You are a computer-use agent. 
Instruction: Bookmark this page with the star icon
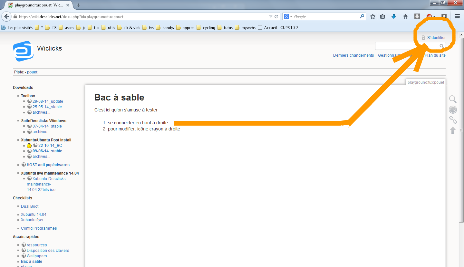click(373, 16)
